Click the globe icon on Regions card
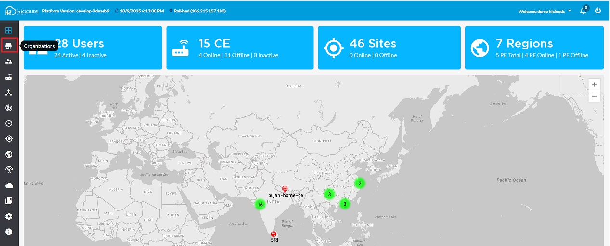This screenshot has height=246, width=610. 480,48
